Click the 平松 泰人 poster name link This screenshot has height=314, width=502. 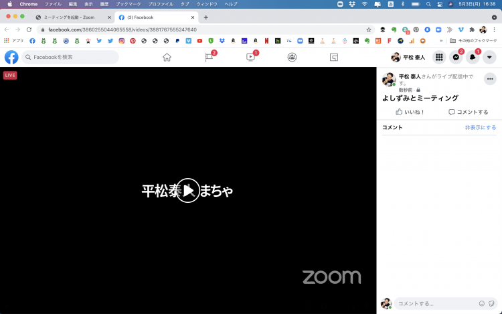(x=410, y=76)
